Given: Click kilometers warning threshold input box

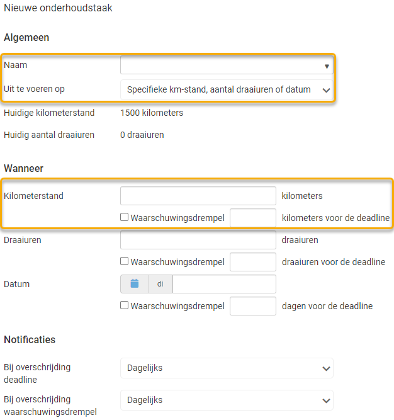Looking at the screenshot, I should 253,218.
